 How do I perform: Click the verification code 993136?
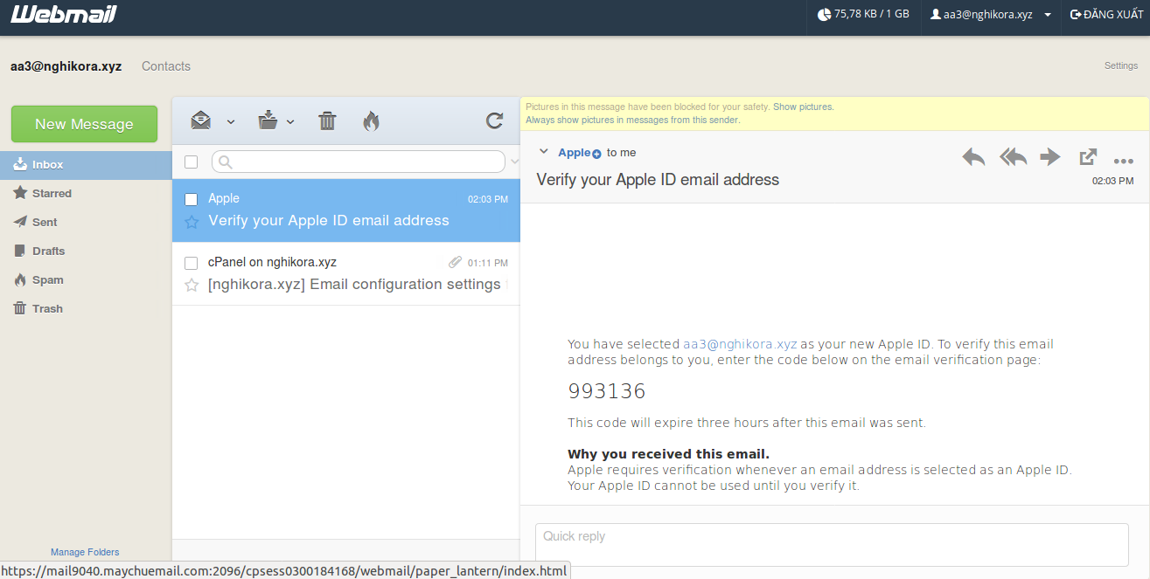pyautogui.click(x=607, y=391)
